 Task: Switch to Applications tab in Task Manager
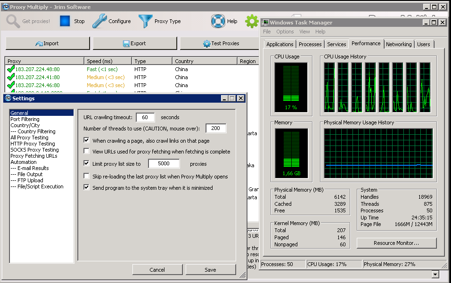(x=279, y=44)
